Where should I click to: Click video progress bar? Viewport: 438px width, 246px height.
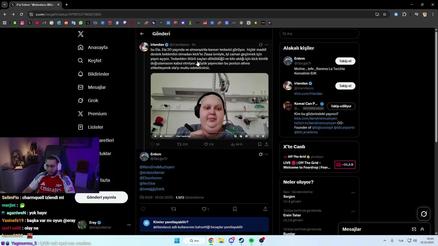pos(209,132)
